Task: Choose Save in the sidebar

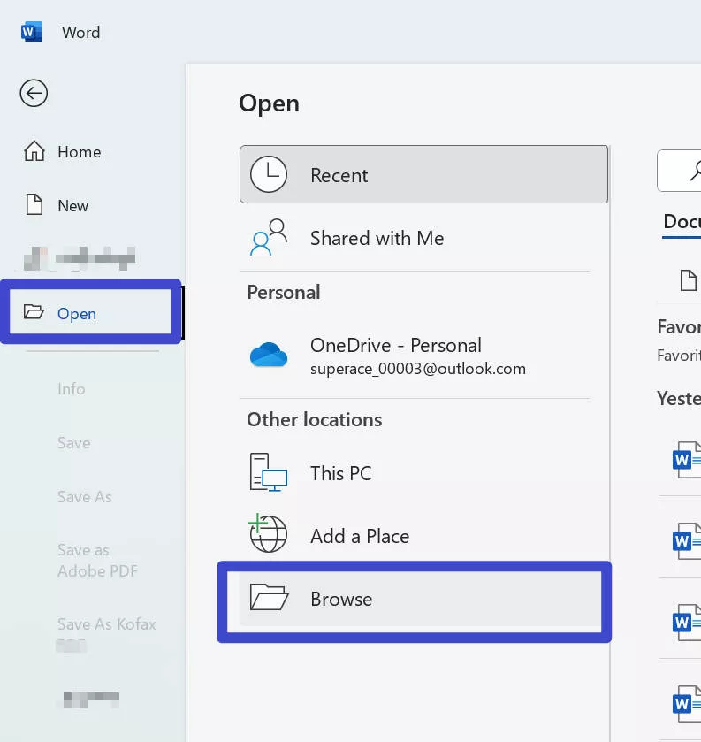Action: 73,443
